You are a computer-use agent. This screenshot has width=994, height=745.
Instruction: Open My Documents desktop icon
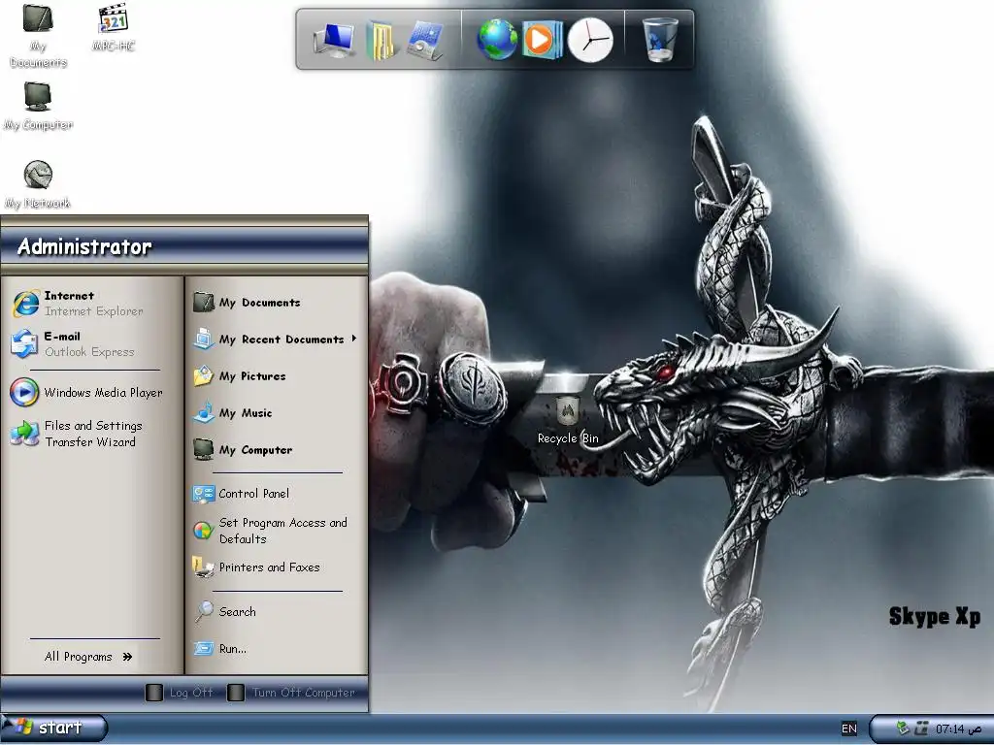pos(38,35)
